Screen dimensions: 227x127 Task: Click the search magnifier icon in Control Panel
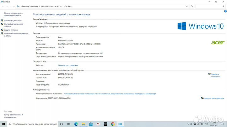[x=224, y=6]
